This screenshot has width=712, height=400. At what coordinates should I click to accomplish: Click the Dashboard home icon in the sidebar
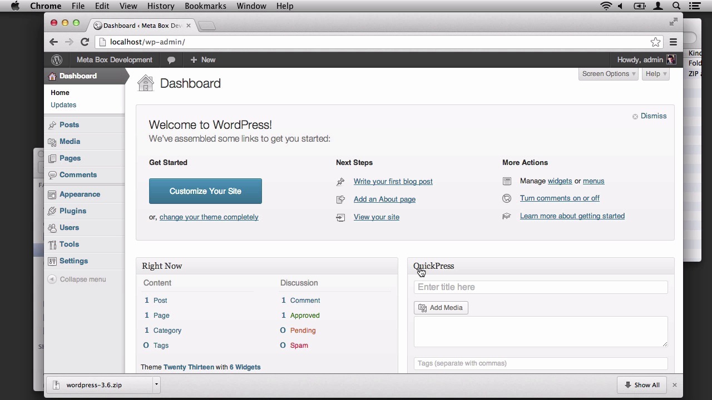tap(52, 76)
